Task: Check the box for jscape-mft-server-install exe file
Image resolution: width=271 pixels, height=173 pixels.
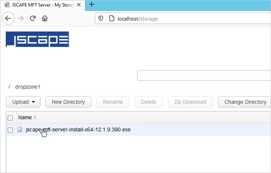Action: [10, 130]
